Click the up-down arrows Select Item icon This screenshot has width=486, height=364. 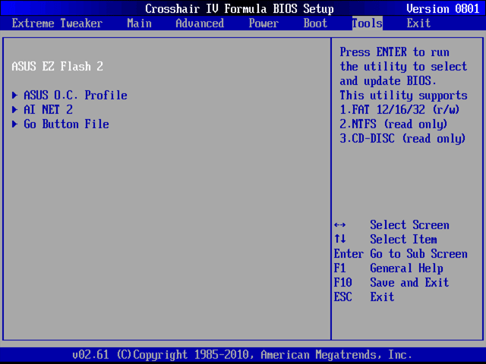pyautogui.click(x=339, y=239)
